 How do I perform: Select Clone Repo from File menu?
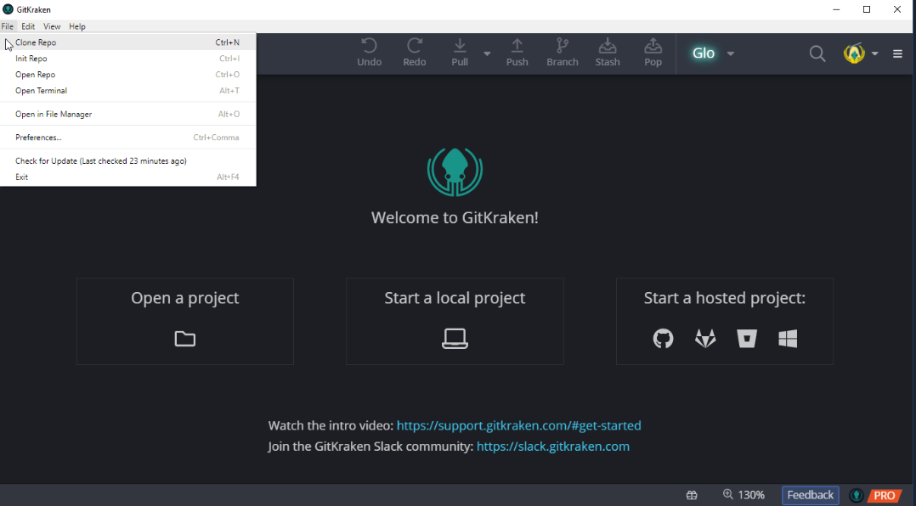point(36,42)
